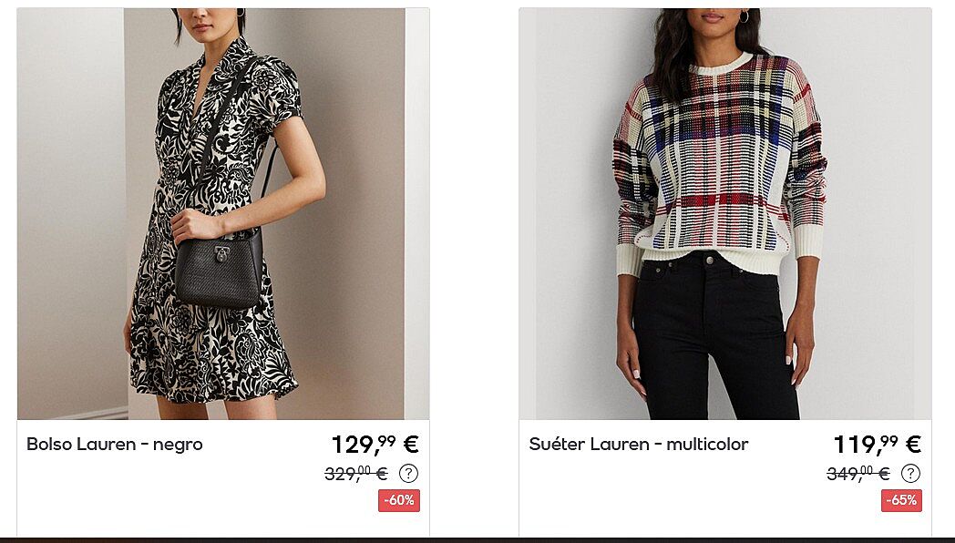
Task: Click the crossed-out 329,00 € original price
Action: [x=356, y=473]
